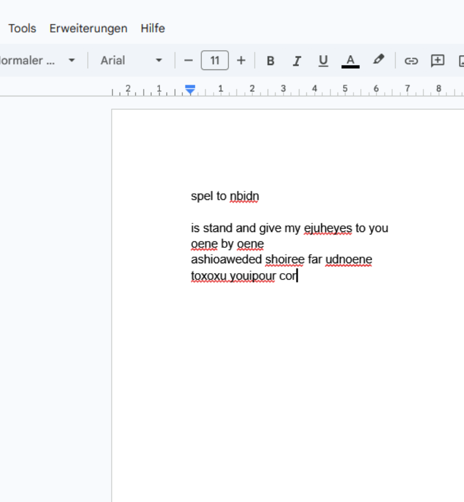Insert a link with the link icon

pos(411,61)
